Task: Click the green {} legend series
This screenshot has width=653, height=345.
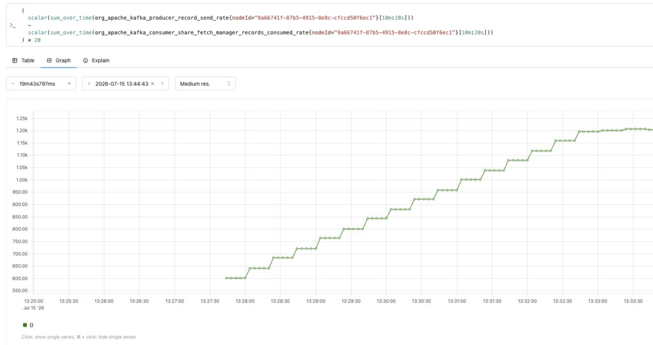Action: click(28, 325)
